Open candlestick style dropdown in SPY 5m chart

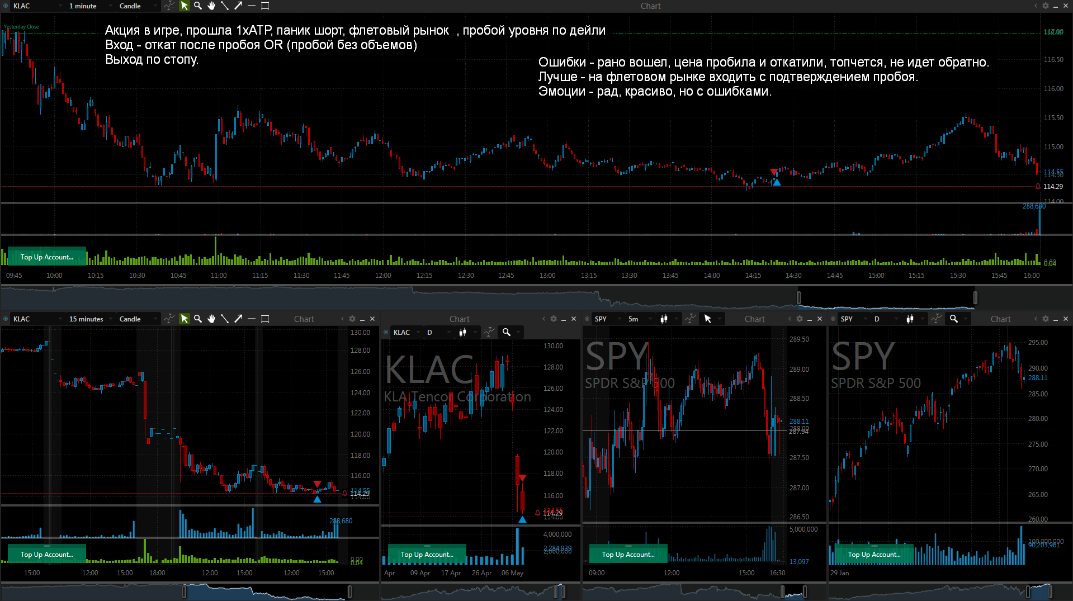pyautogui.click(x=669, y=319)
